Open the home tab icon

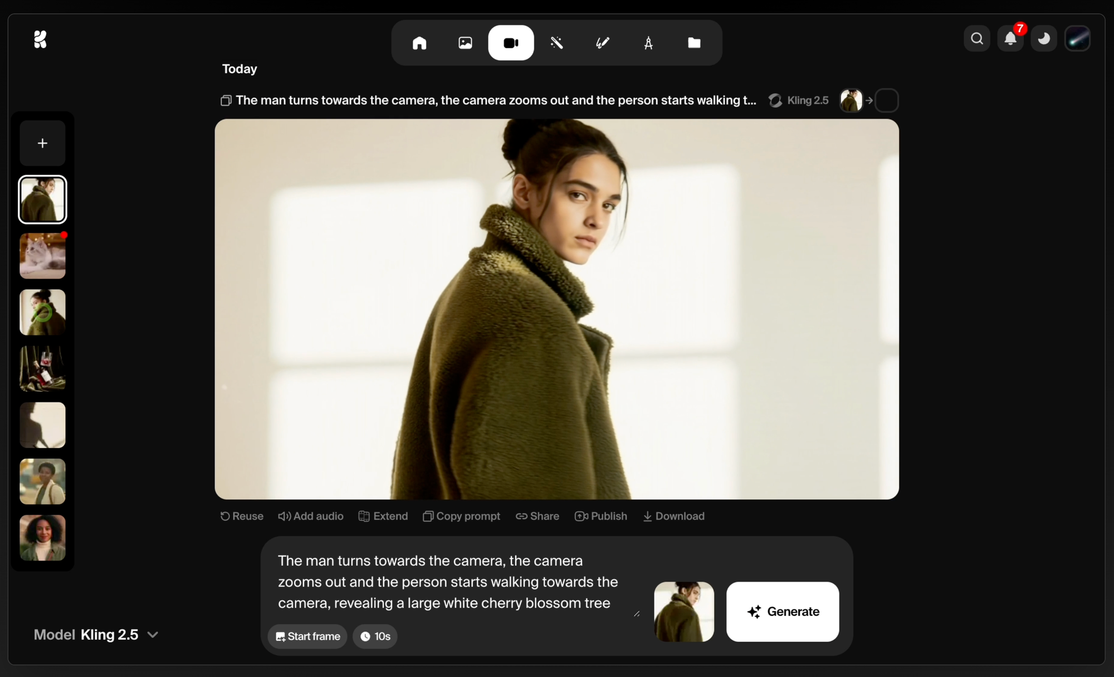point(419,43)
